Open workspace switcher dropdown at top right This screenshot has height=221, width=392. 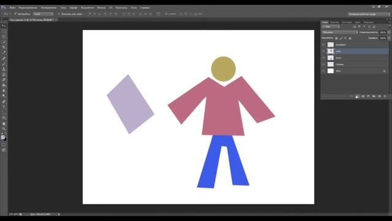(x=369, y=14)
